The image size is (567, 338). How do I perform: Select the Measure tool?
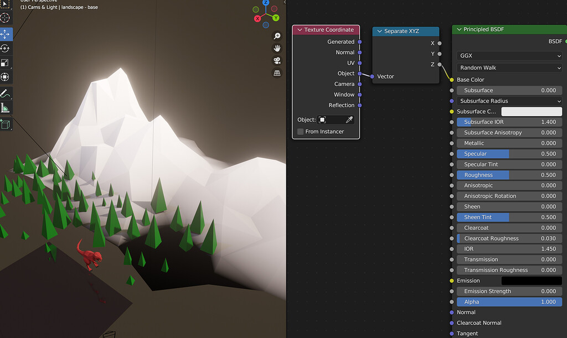5,108
